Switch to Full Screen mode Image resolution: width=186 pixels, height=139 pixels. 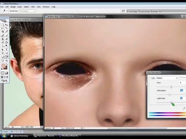(x=7, y=77)
